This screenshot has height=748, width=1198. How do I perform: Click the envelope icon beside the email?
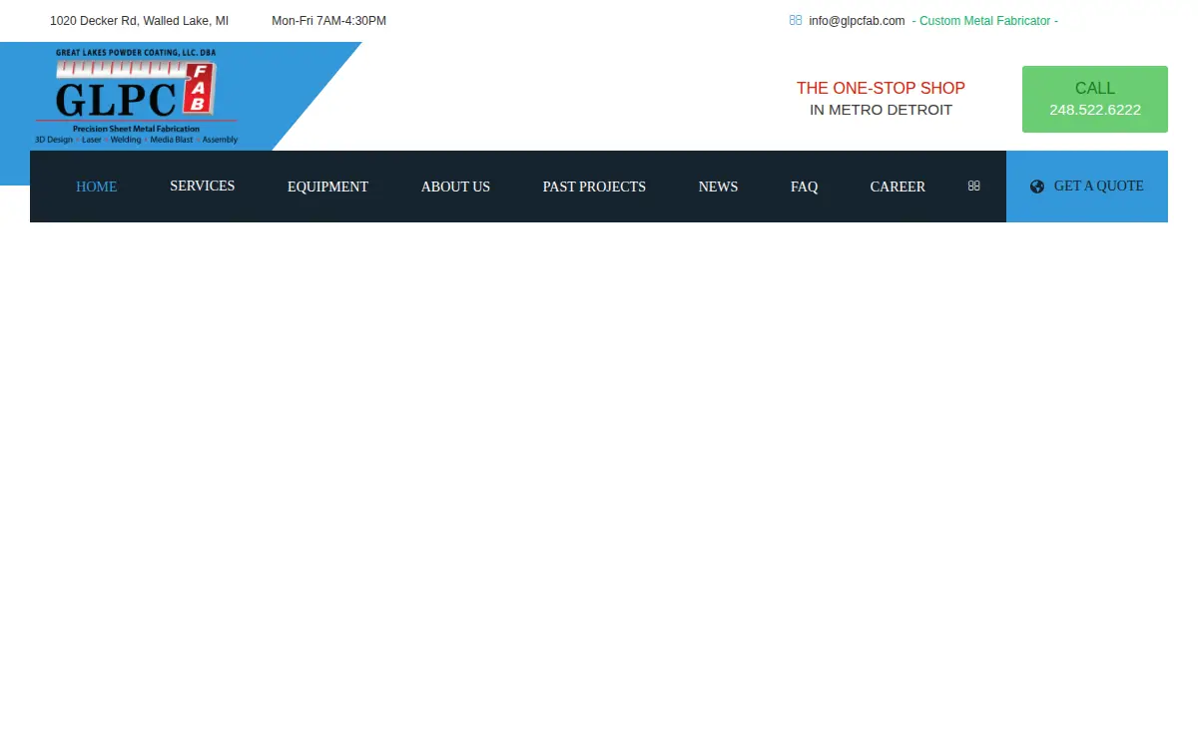796,20
